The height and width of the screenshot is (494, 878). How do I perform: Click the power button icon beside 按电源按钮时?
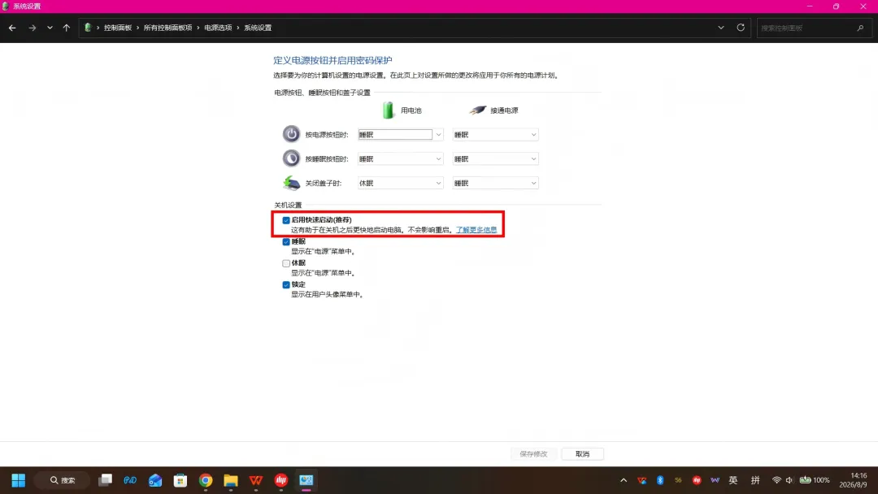tap(291, 134)
